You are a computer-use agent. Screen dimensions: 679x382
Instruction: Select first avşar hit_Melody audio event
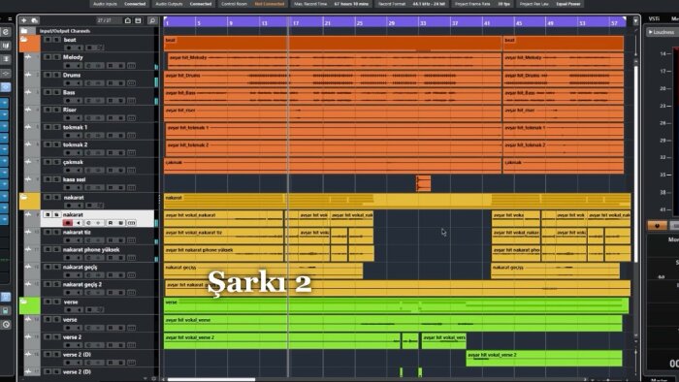click(334, 61)
